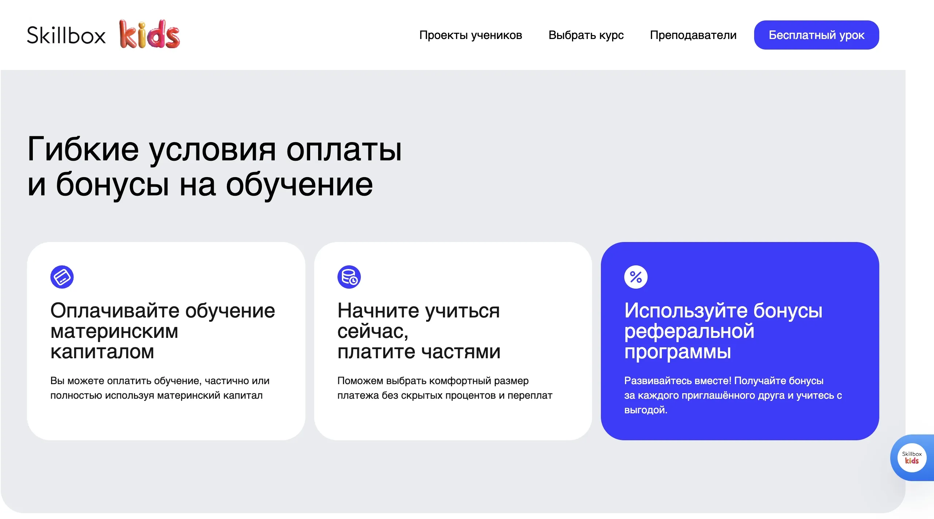This screenshot has width=934, height=519.
Task: Click the maternity capital card icon
Action: click(x=62, y=277)
